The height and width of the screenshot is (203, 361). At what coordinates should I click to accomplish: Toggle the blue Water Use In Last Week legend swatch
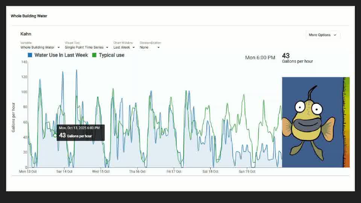[x=30, y=55]
